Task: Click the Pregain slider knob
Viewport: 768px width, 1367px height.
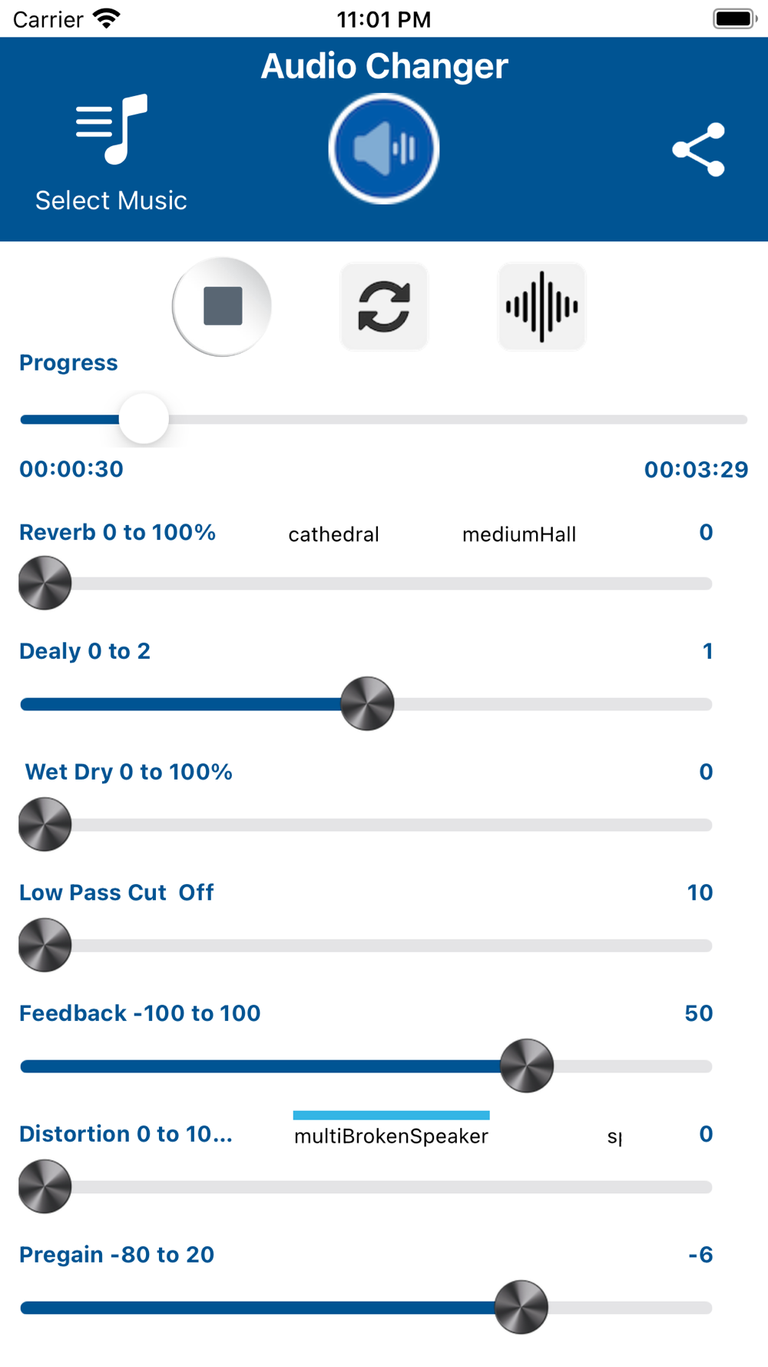Action: [521, 1307]
